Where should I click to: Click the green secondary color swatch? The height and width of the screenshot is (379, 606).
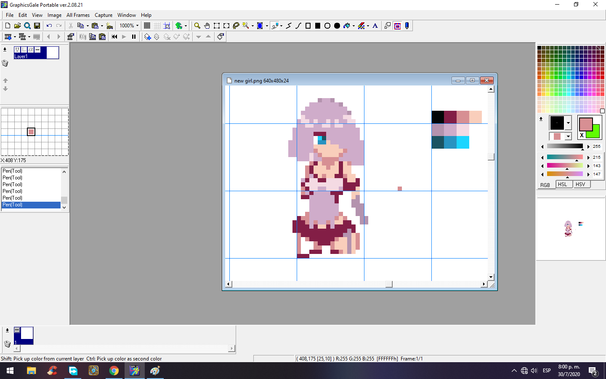pos(596,133)
